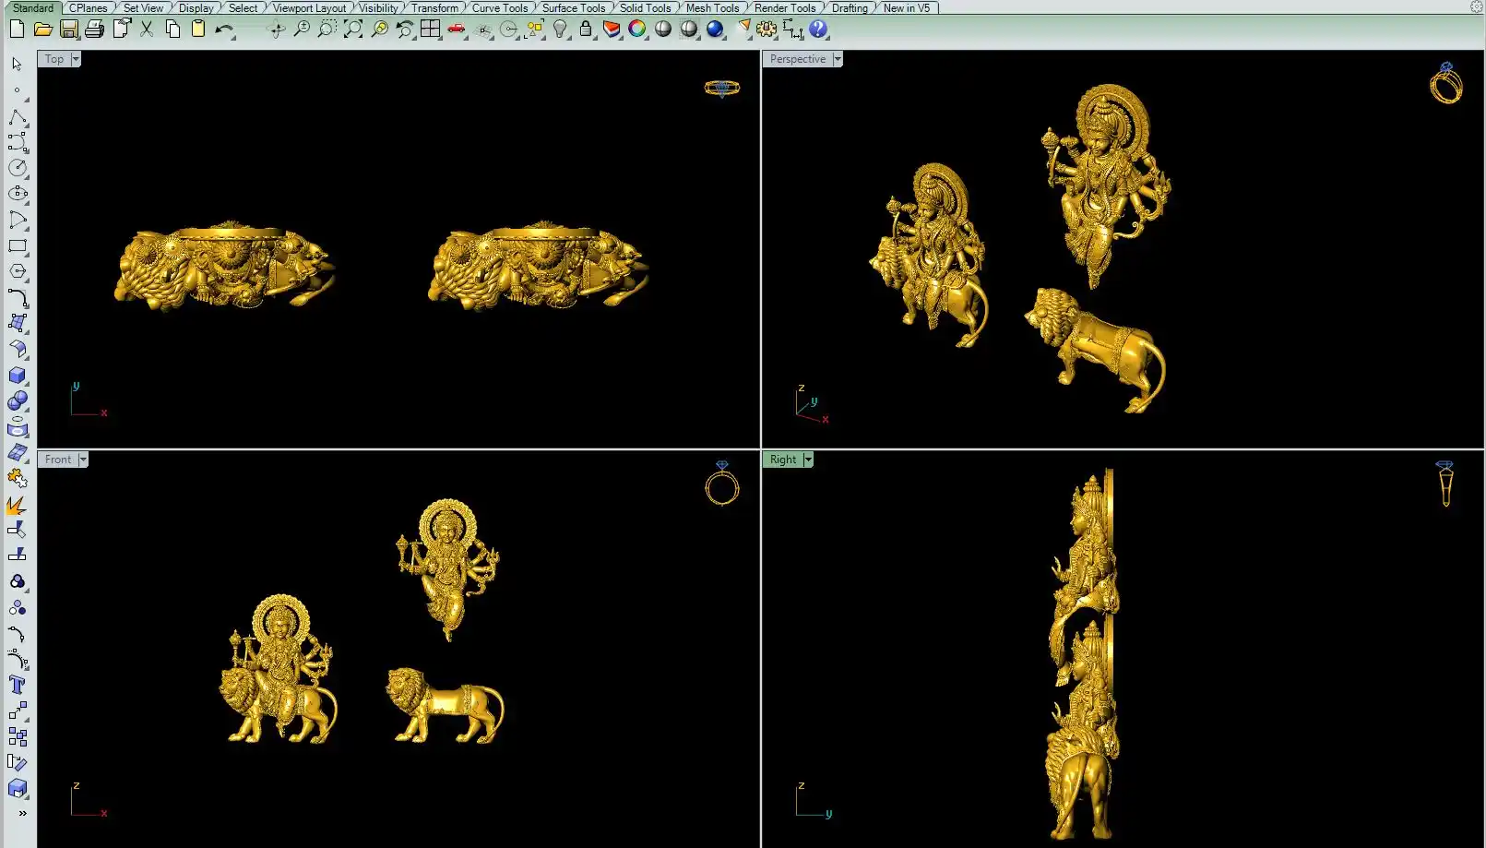1486x848 pixels.
Task: Click the Save file icon
Action: pyautogui.click(x=68, y=30)
